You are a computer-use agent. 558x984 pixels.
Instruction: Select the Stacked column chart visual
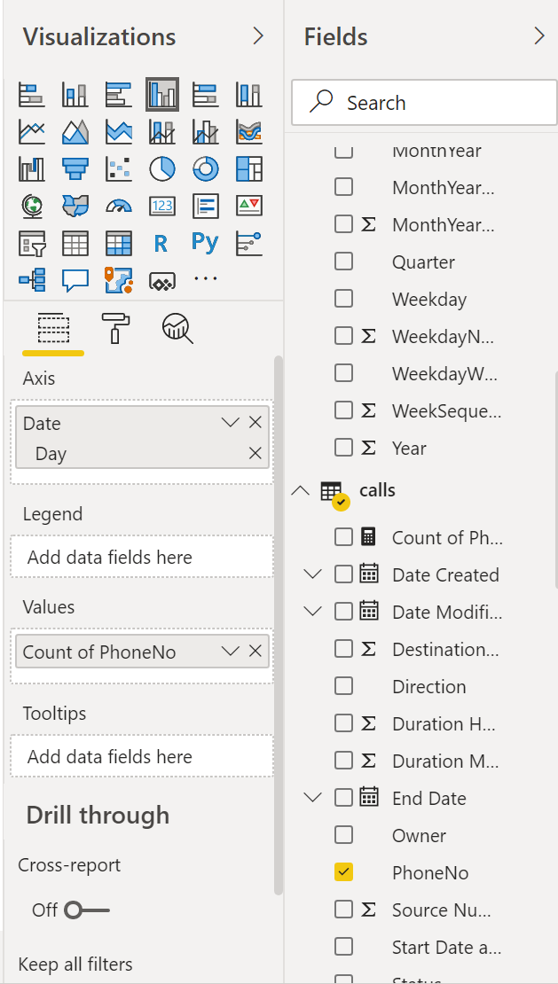(x=75, y=95)
